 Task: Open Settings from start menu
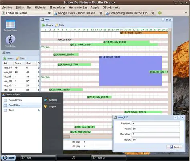pos(51,100)
